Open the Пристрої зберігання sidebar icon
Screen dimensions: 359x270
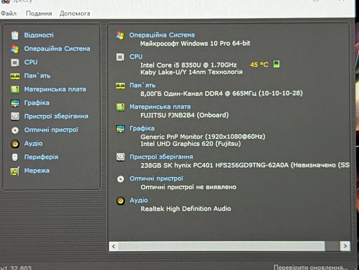click(x=15, y=116)
